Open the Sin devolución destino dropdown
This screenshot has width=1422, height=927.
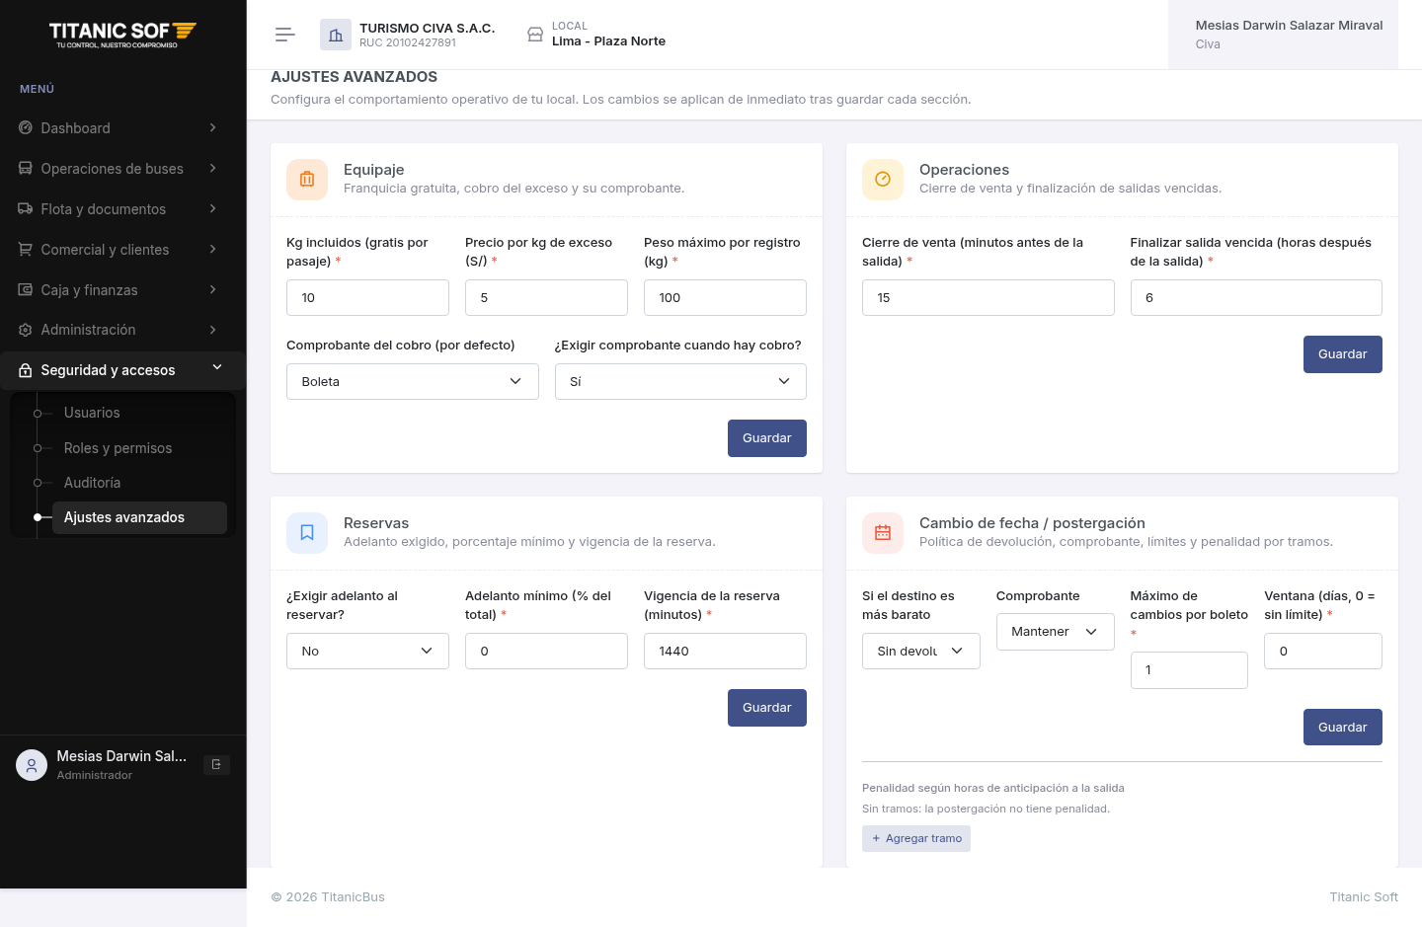click(921, 651)
